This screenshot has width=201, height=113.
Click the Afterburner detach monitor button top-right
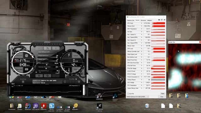tap(79, 43)
